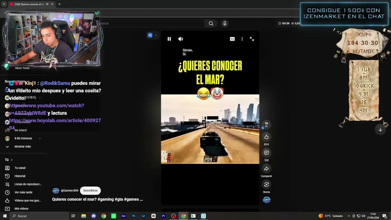Viewport: 391px width, 220px height.
Task: Open the notification center icon
Action: [x=384, y=216]
